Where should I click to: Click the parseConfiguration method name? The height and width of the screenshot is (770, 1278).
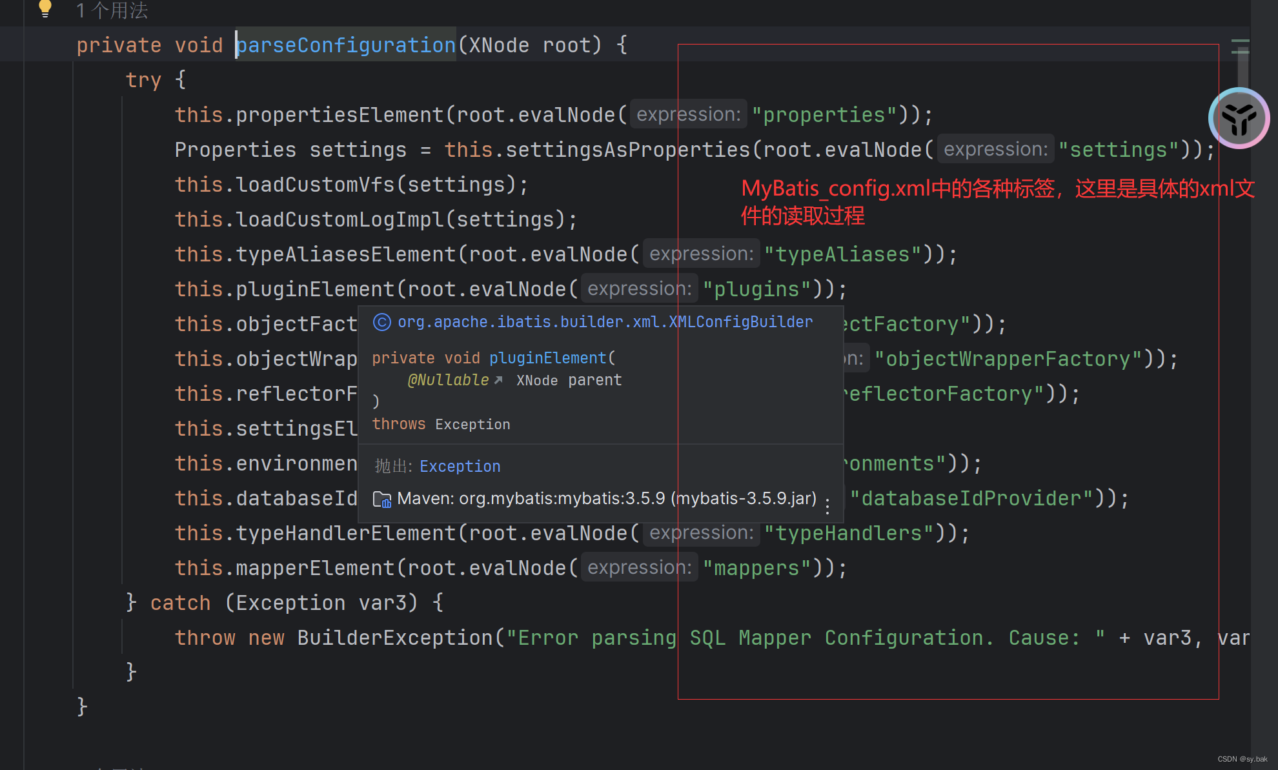click(x=346, y=45)
